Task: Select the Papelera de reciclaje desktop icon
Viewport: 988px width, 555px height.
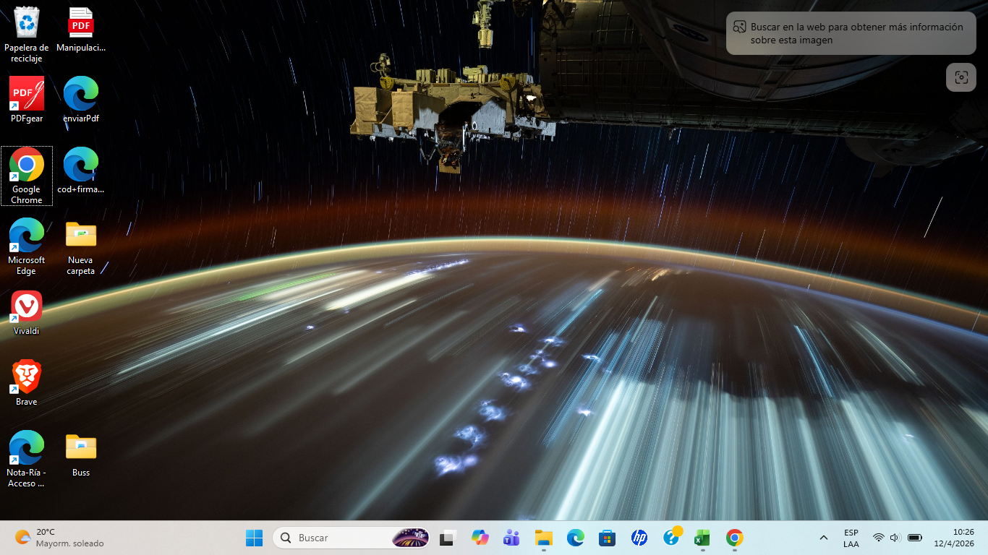Action: click(27, 35)
